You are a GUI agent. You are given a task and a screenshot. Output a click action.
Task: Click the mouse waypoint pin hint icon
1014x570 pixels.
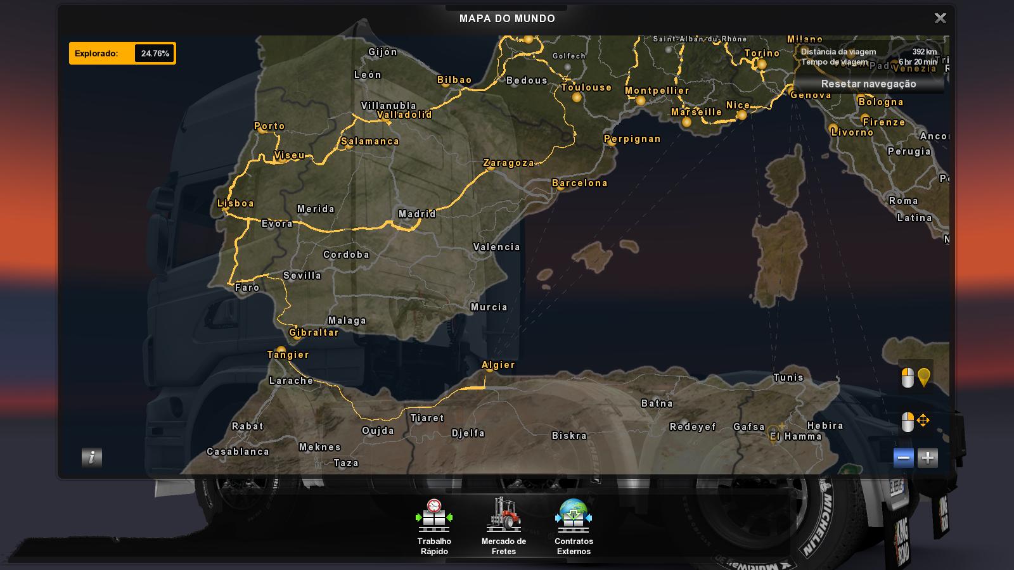click(x=916, y=377)
